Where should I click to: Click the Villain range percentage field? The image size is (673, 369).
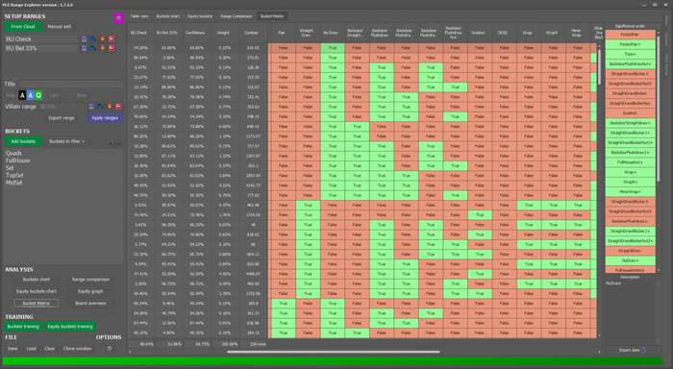click(62, 107)
